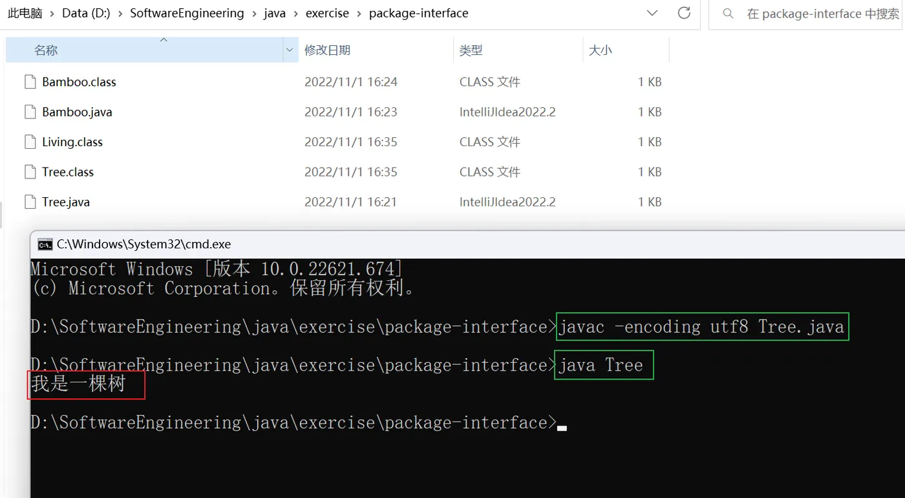Refresh the current folder view

point(684,13)
